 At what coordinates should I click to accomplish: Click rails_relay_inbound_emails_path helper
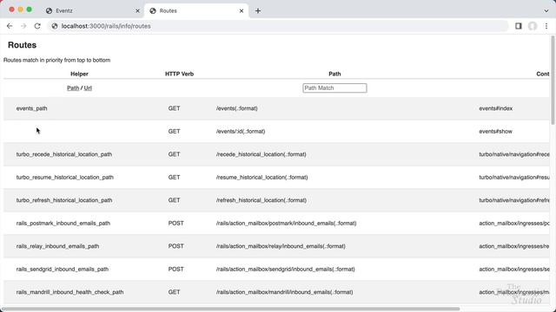(58, 246)
